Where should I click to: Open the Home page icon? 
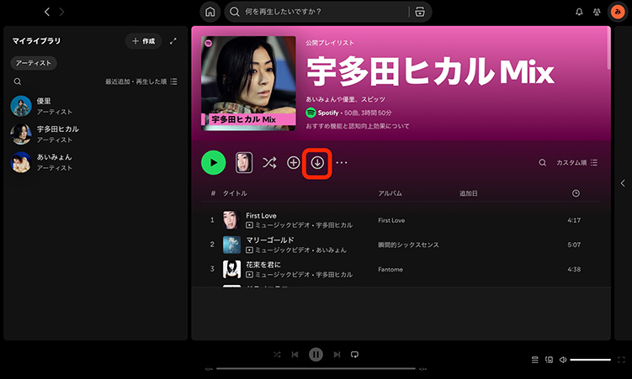pos(210,12)
